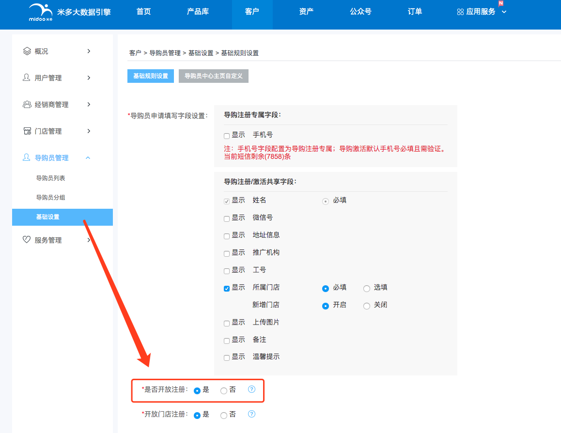Select 订单 in the top navigation
Viewport: 561px width, 433px height.
point(415,11)
